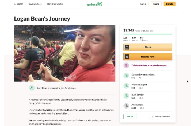
Task: Click the GoFundMe logo
Action: [x=95, y=4]
